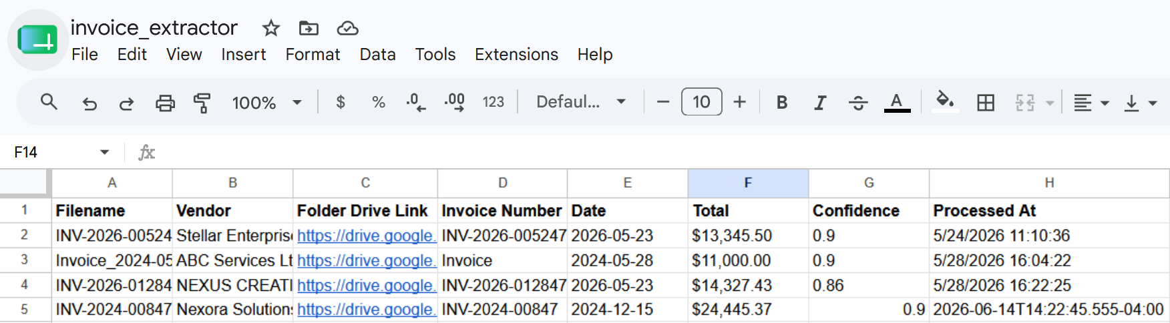Open the Insert menu
The width and height of the screenshot is (1170, 323).
tap(243, 55)
